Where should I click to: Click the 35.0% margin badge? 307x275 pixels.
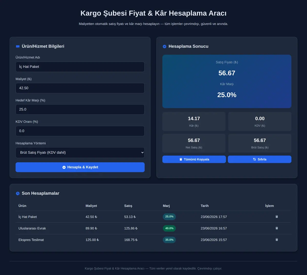(x=169, y=240)
